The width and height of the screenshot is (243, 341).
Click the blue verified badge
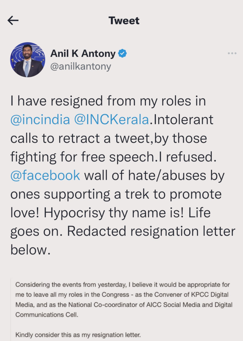pos(122,53)
